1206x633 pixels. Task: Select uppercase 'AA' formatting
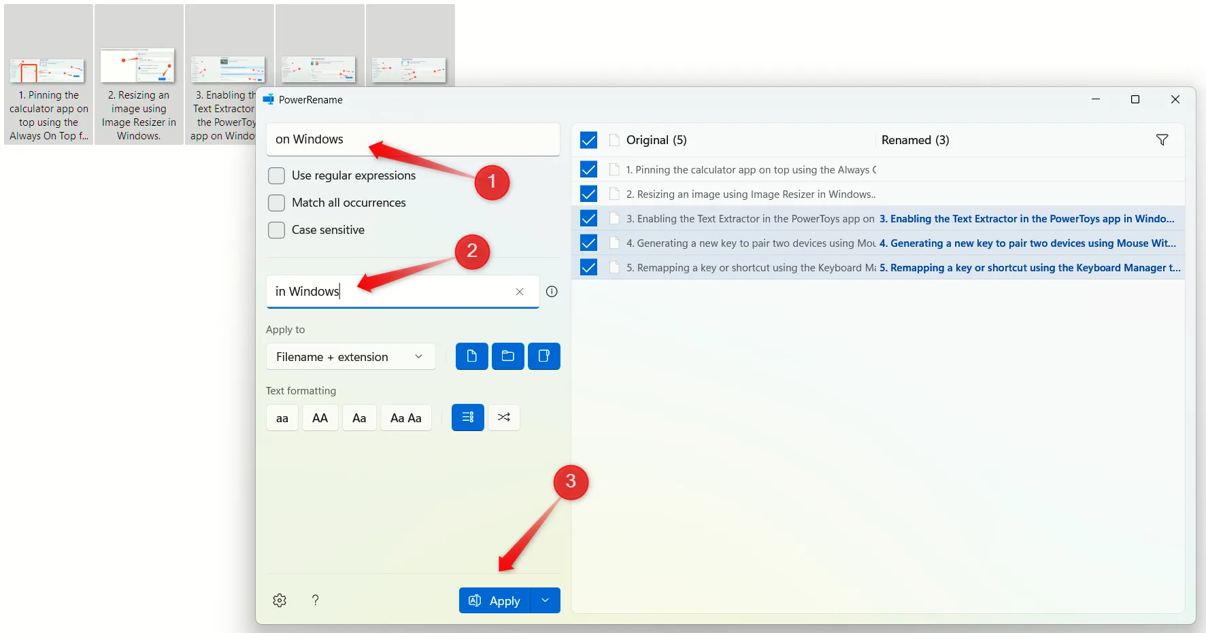[320, 417]
